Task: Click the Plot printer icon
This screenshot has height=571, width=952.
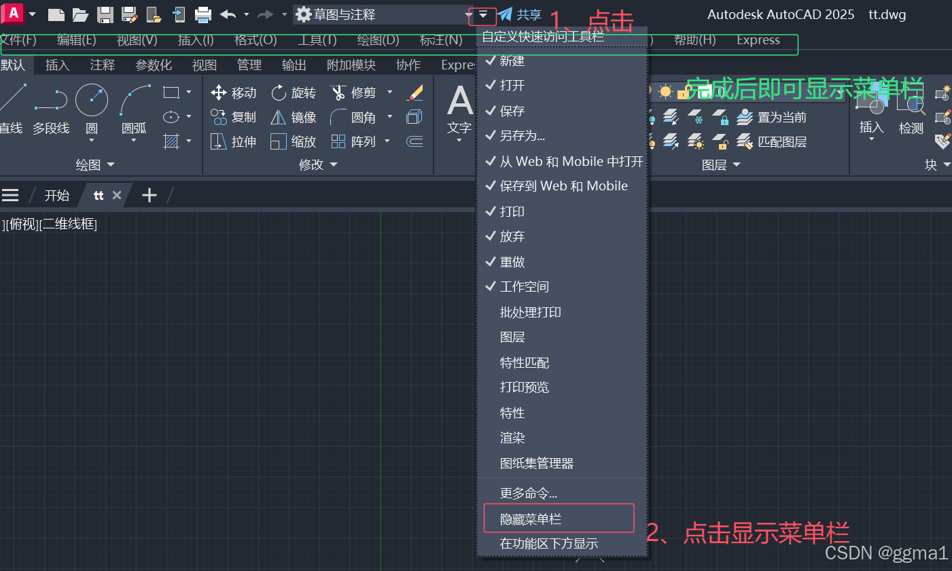Action: pos(202,14)
